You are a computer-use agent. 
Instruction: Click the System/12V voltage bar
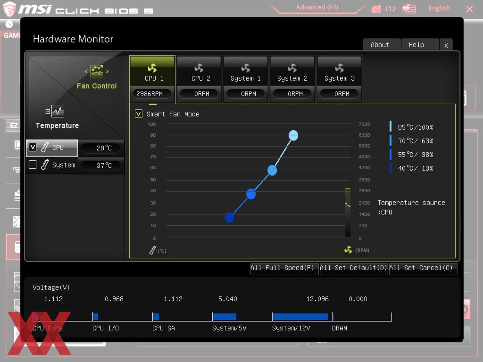(x=300, y=317)
